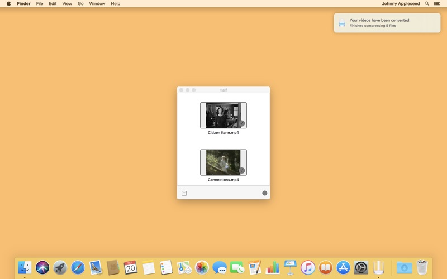Click checkmark badge on Connections thumbnail
Image resolution: width=447 pixels, height=279 pixels.
[x=242, y=170]
